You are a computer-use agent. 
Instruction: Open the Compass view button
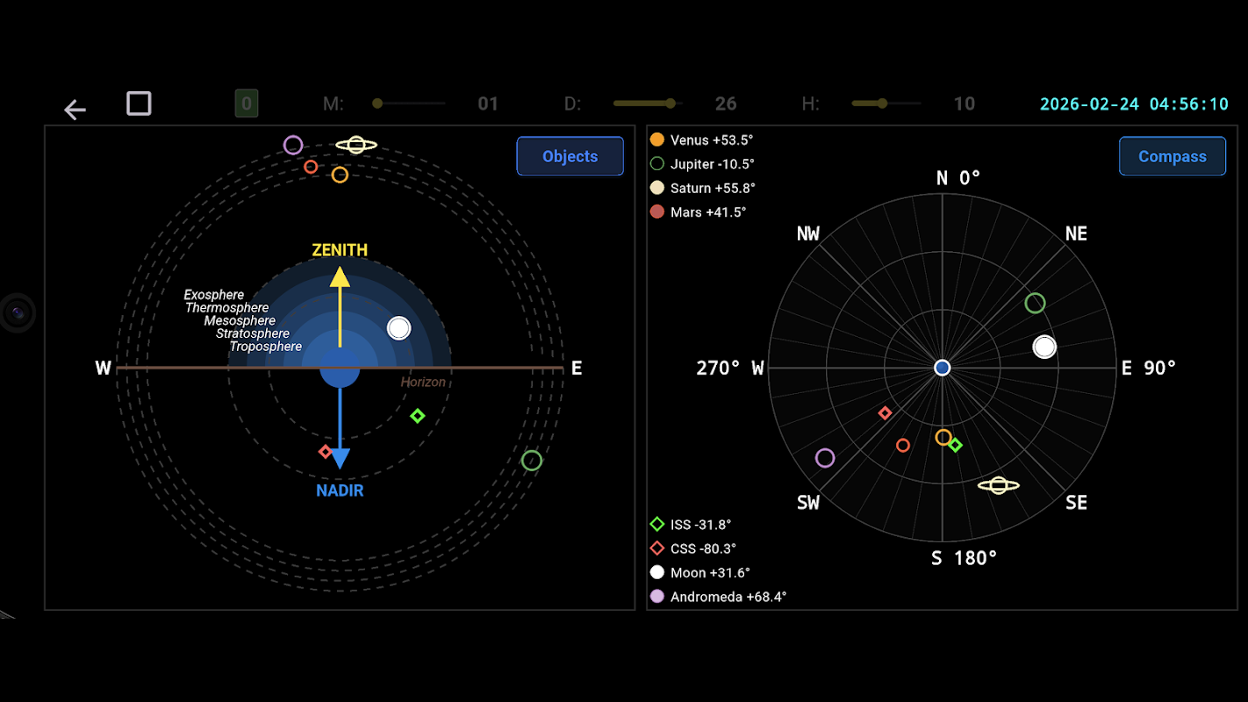(x=1173, y=156)
